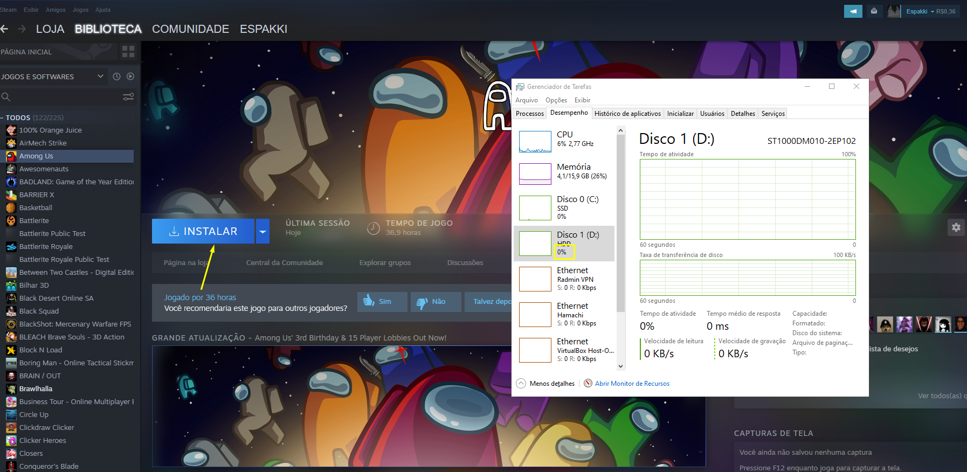The height and width of the screenshot is (472, 967).
Task: Open the Steam announcements megaphone icon
Action: pyautogui.click(x=853, y=11)
